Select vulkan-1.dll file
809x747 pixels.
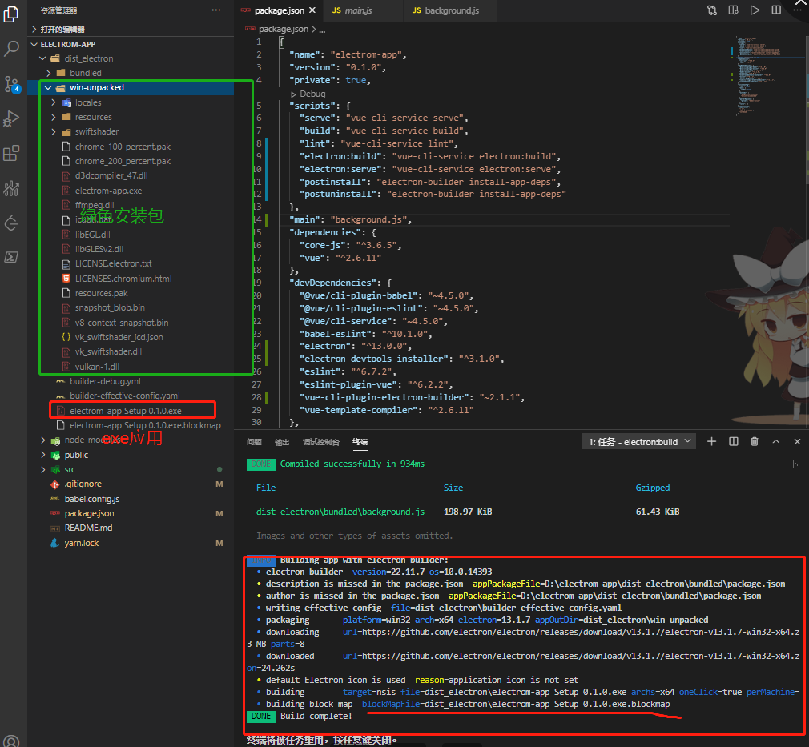point(131,367)
